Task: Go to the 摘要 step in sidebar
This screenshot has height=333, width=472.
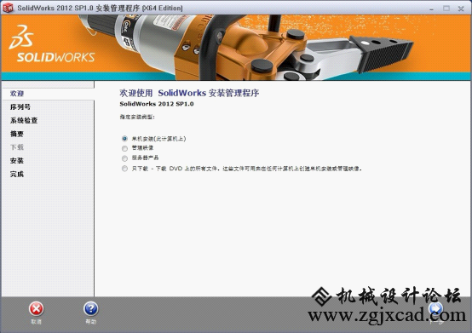Action: pos(17,134)
